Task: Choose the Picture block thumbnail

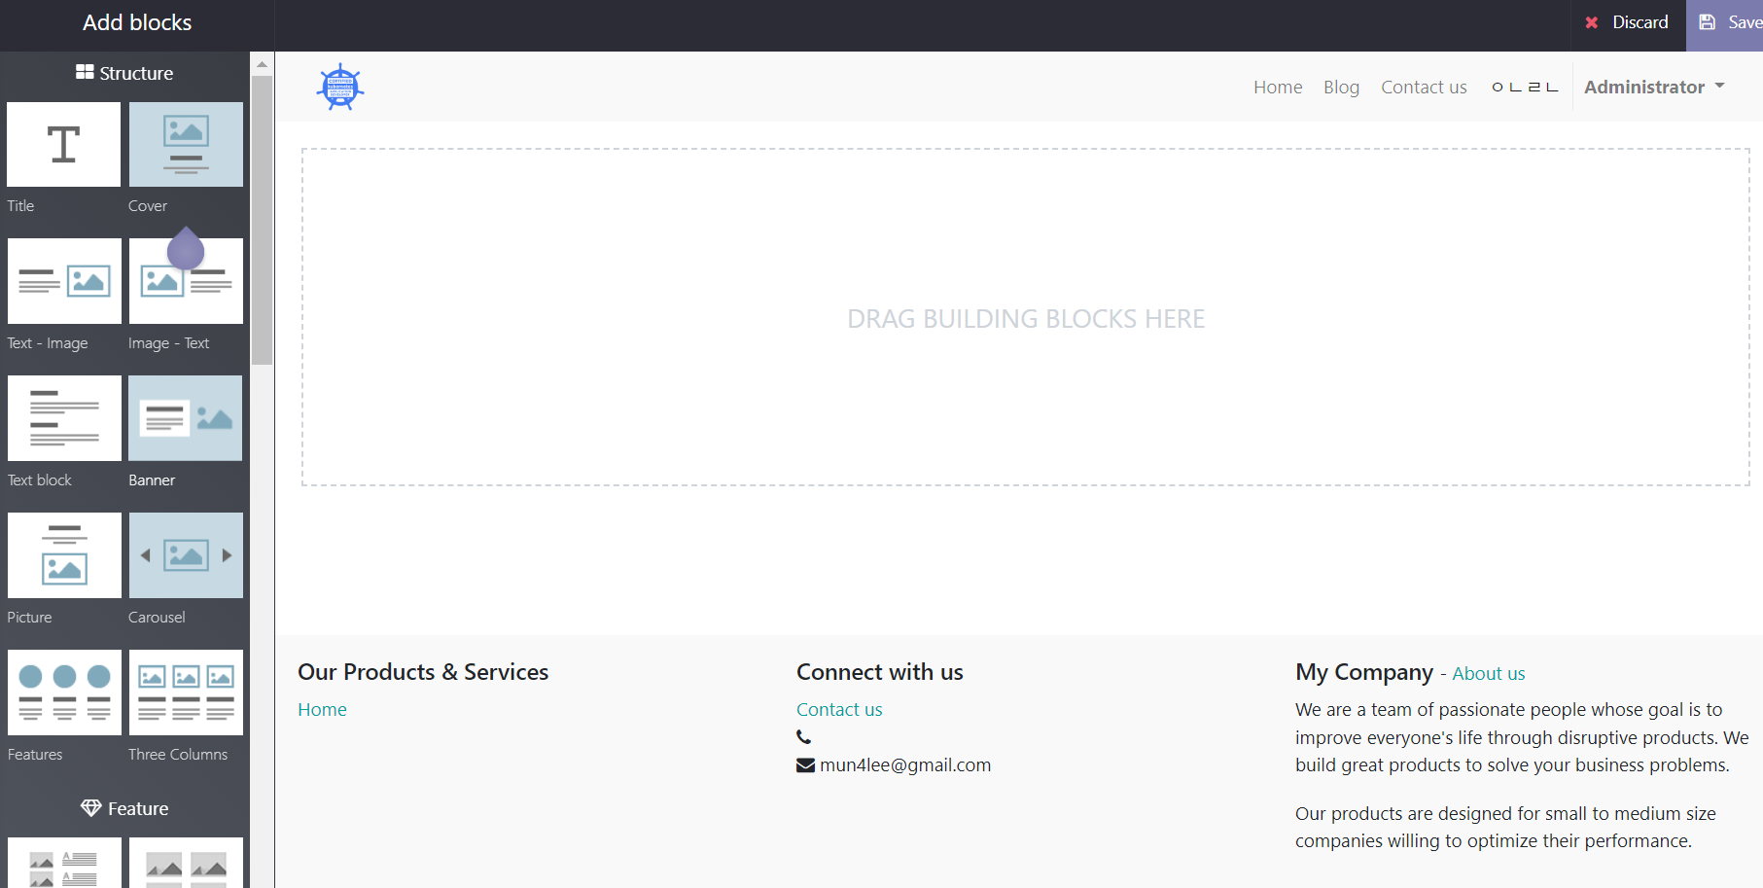Action: point(64,555)
